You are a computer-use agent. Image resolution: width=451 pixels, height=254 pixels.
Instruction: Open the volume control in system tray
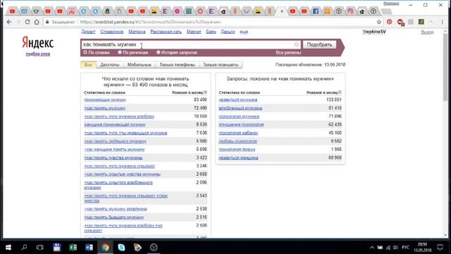pyautogui.click(x=395, y=248)
